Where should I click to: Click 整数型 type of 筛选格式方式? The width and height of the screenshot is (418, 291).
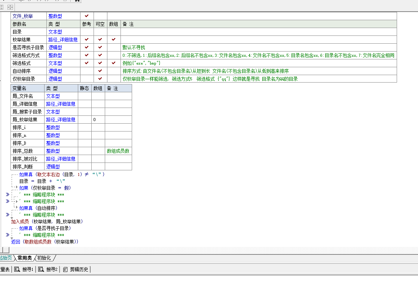coord(55,55)
